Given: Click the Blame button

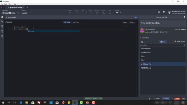Looking at the screenshot, I should (x=125, y=22).
